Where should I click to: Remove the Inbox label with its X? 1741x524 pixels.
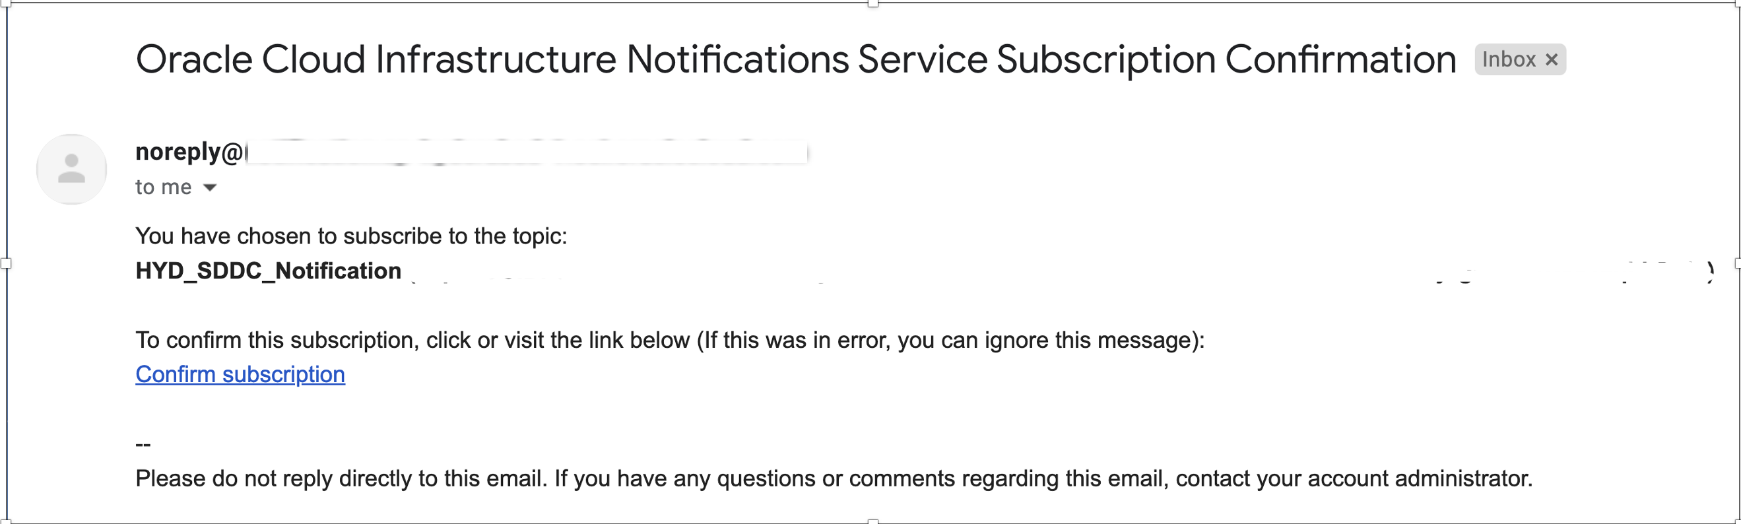click(1552, 59)
